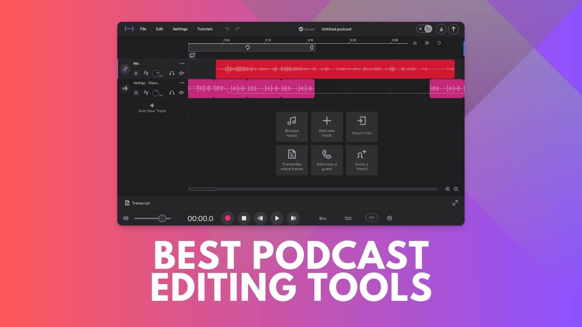The height and width of the screenshot is (327, 582).
Task: Select the Invite a friend tile
Action: (362, 160)
